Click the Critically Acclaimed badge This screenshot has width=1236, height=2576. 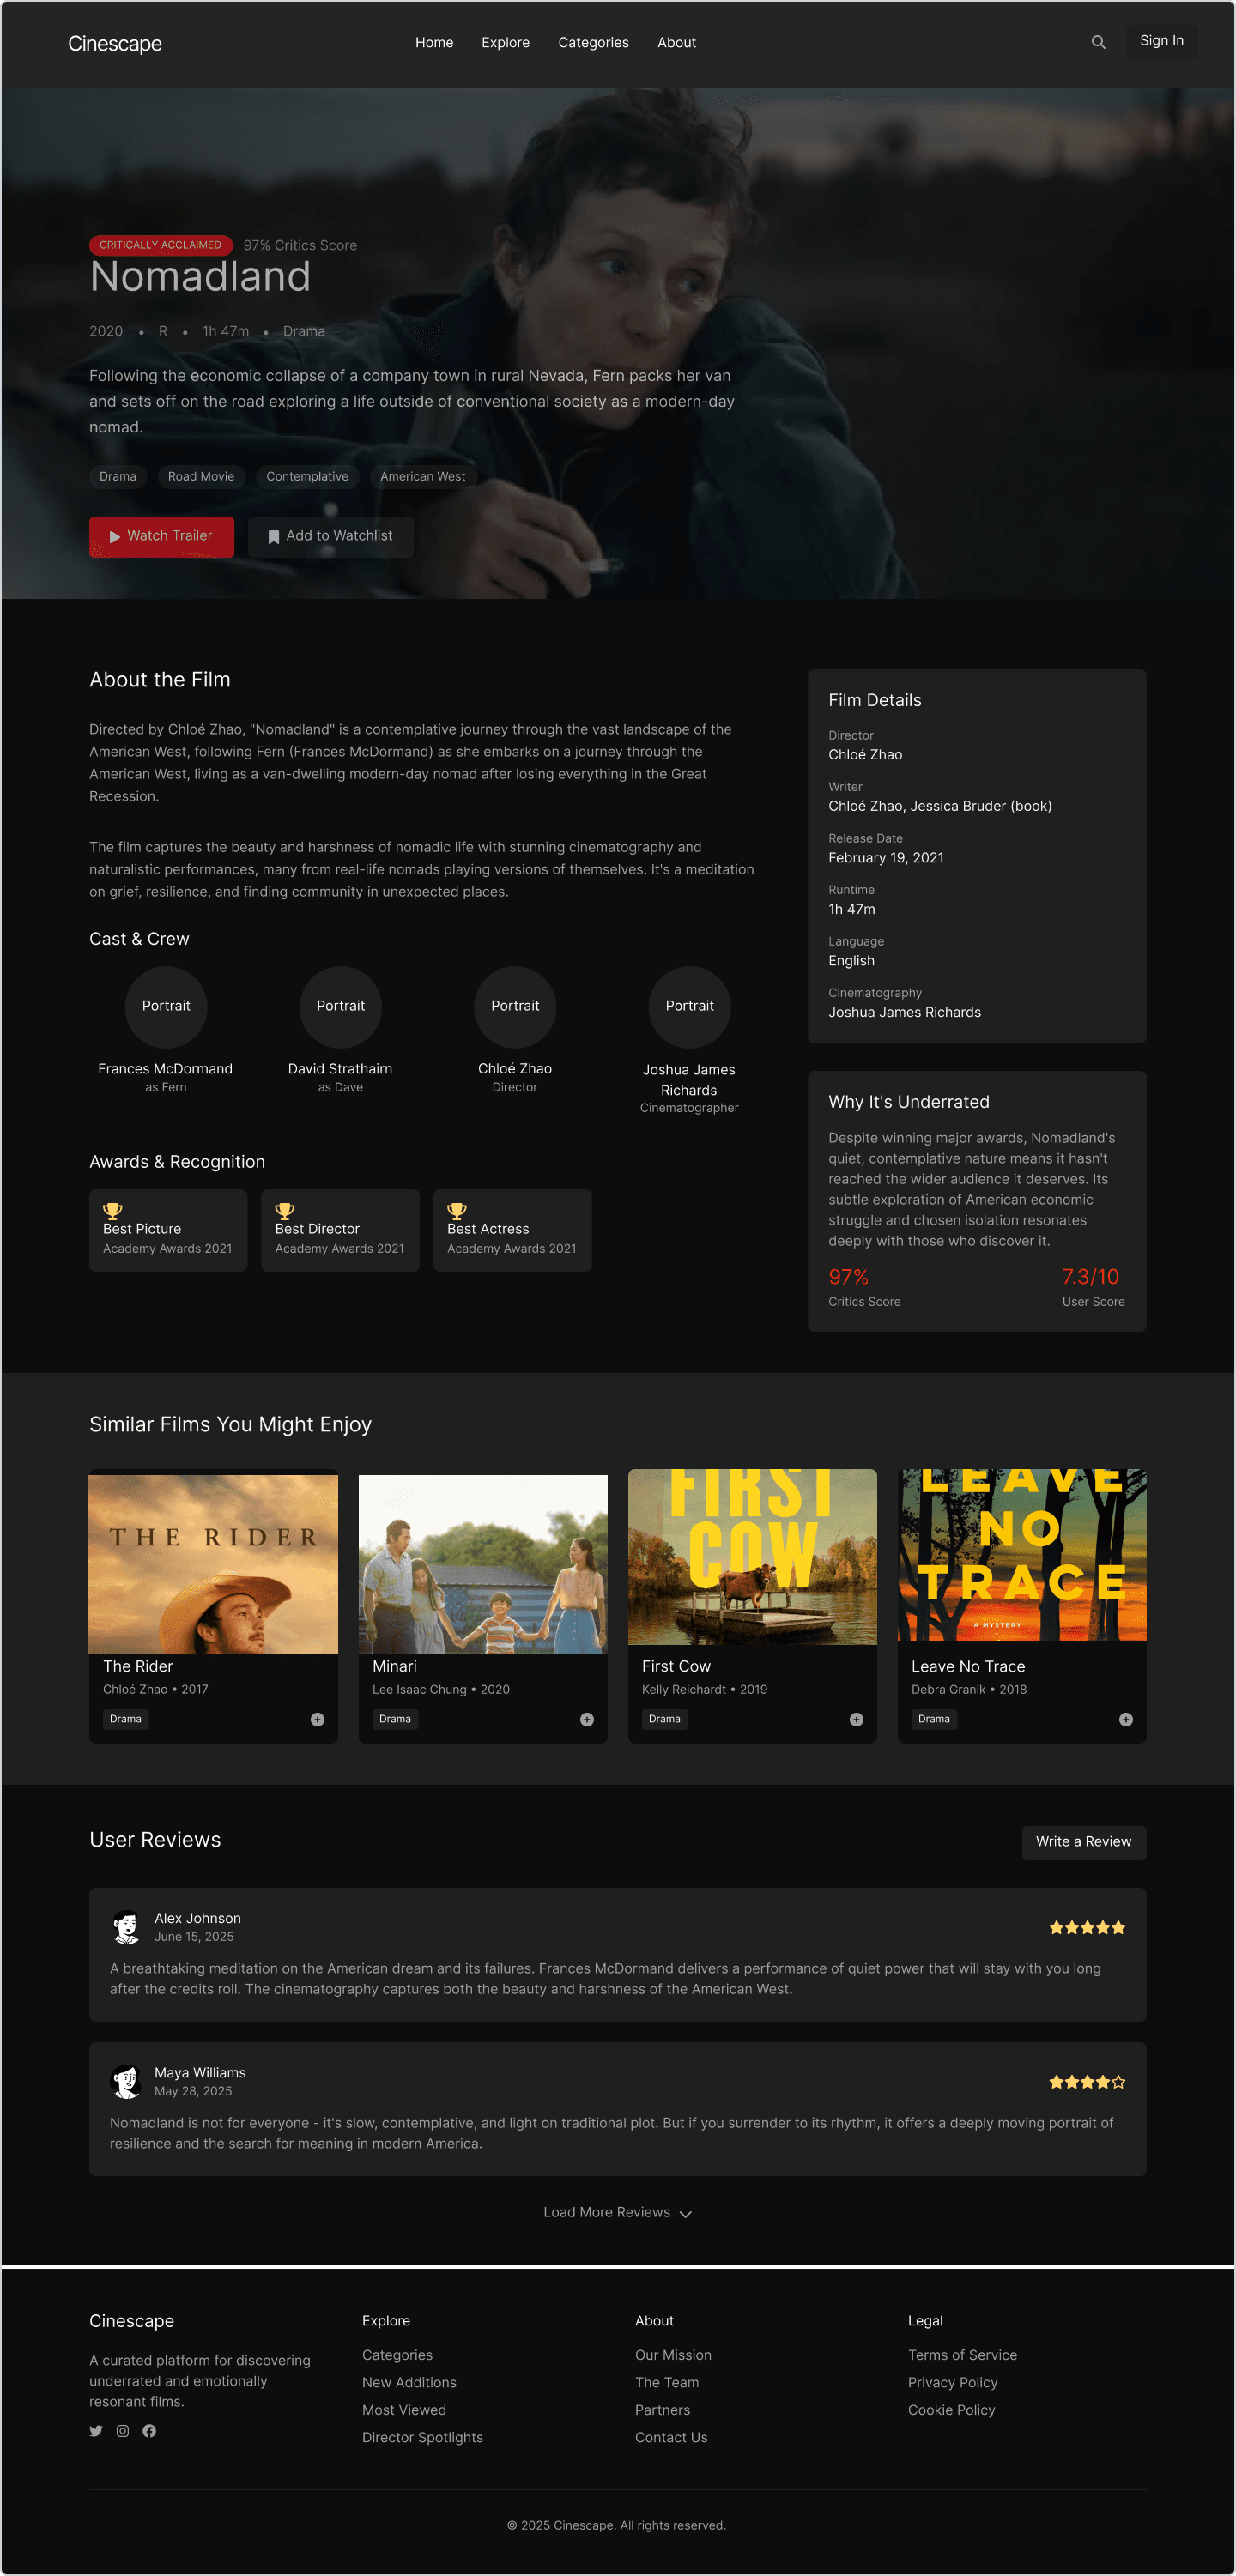[160, 245]
